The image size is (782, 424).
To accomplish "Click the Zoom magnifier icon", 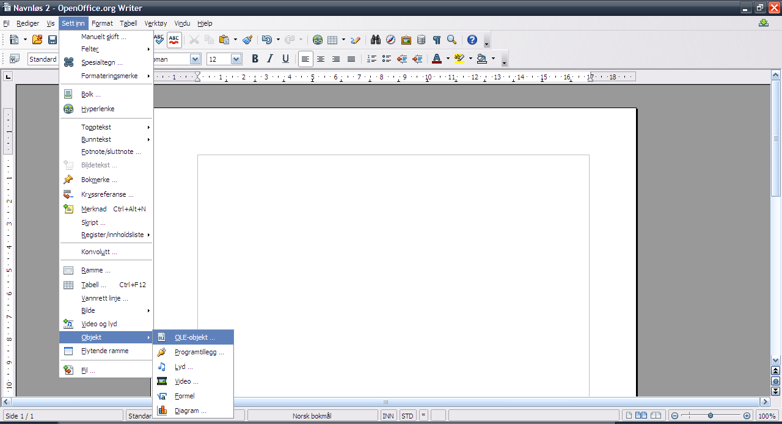I will point(452,40).
